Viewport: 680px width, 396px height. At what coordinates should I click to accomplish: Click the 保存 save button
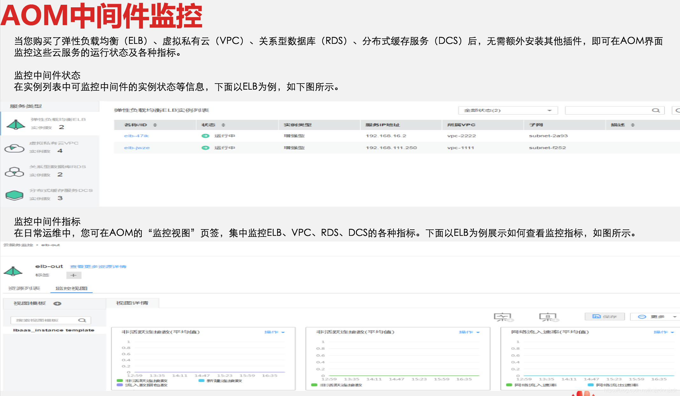pos(604,317)
